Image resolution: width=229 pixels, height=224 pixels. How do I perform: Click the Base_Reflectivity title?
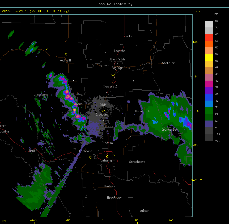pos(114,4)
